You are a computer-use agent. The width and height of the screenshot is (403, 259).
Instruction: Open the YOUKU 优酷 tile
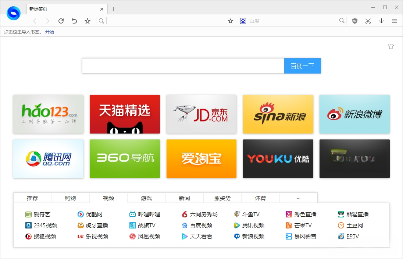[x=278, y=159]
